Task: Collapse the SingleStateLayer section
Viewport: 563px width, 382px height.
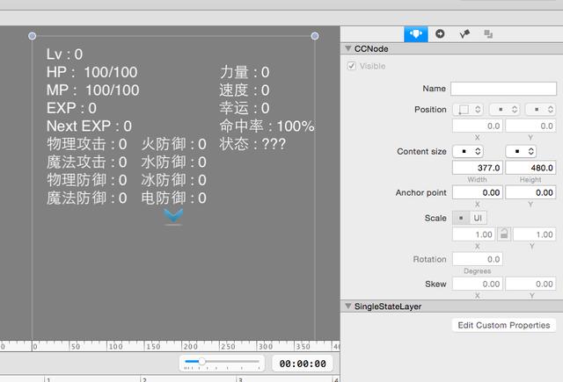Action: coord(348,306)
